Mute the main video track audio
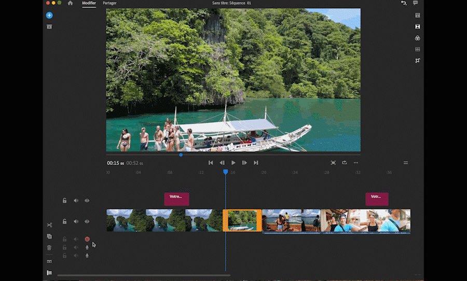The image size is (467, 281). click(x=76, y=221)
